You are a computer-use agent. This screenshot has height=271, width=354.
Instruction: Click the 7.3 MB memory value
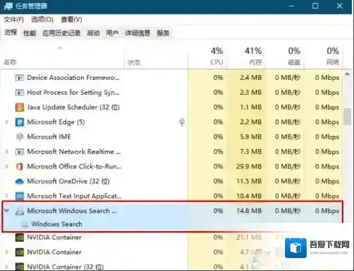pos(251,151)
